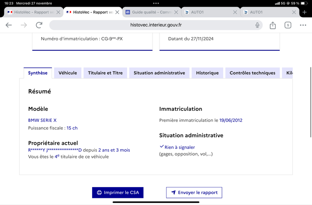Tap the registration number CG-9**-PX
Screen dimensions: 312x205
(x=112, y=39)
